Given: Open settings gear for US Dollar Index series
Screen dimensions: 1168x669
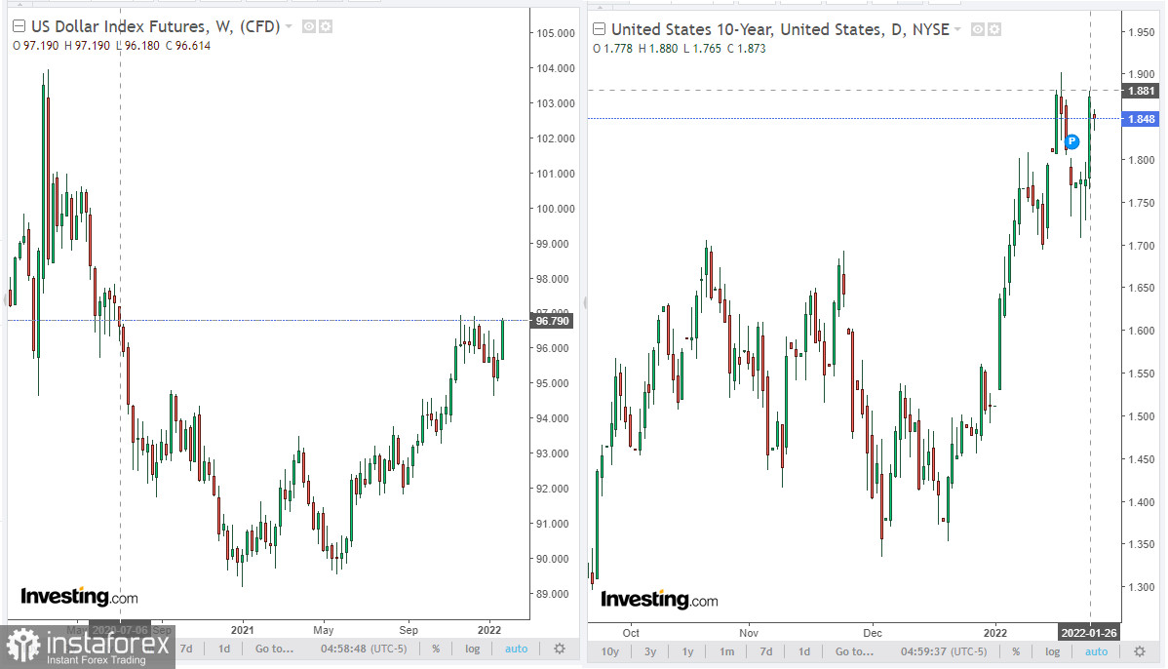Looking at the screenshot, I should coord(325,27).
